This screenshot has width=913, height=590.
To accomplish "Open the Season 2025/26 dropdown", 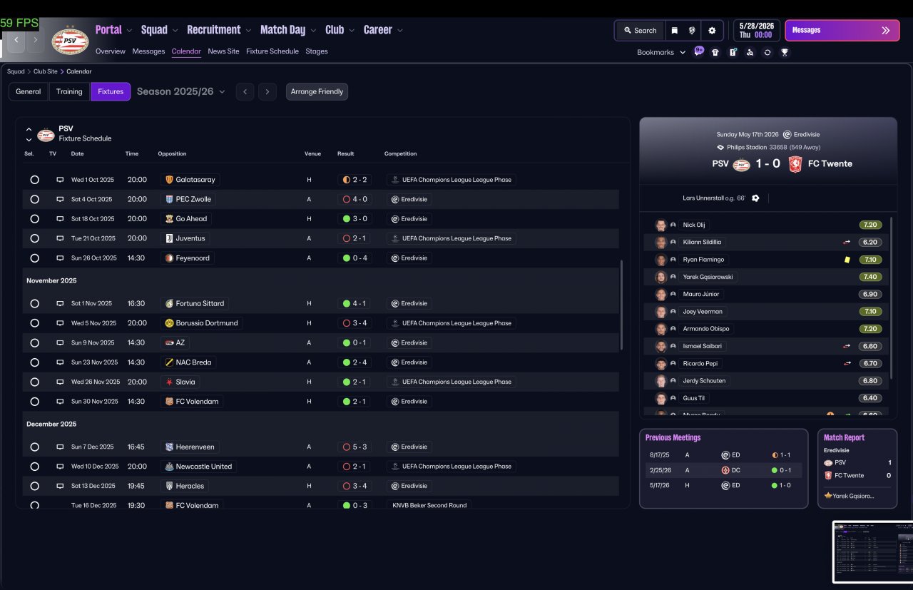I will tap(181, 91).
